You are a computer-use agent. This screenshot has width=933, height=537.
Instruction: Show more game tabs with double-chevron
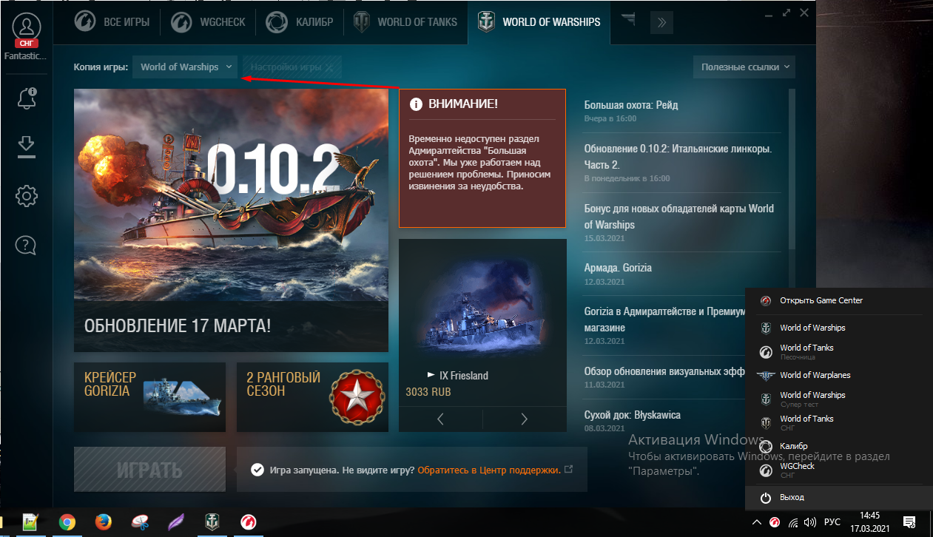(x=661, y=23)
